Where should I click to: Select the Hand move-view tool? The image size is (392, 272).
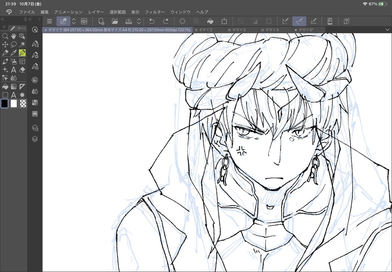14,36
